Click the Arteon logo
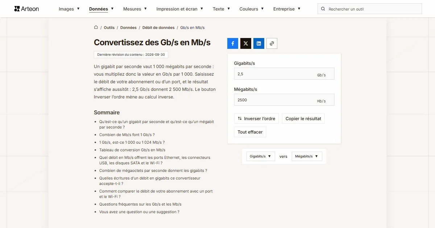435x228 pixels. click(x=26, y=9)
